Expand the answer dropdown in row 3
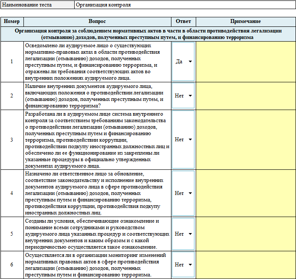 point(183,139)
